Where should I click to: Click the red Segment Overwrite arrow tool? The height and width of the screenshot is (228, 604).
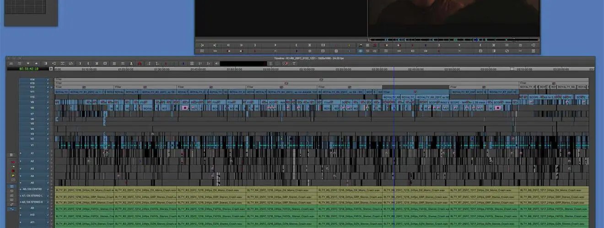click(12, 162)
